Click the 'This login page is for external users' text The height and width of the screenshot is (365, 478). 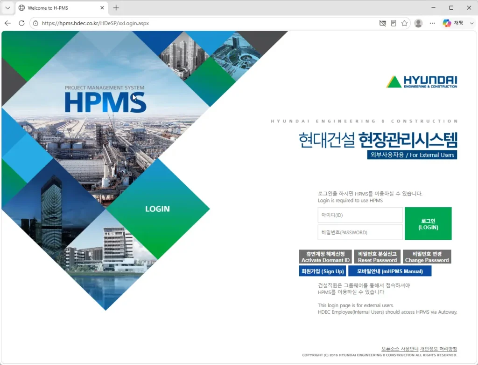[356, 305]
